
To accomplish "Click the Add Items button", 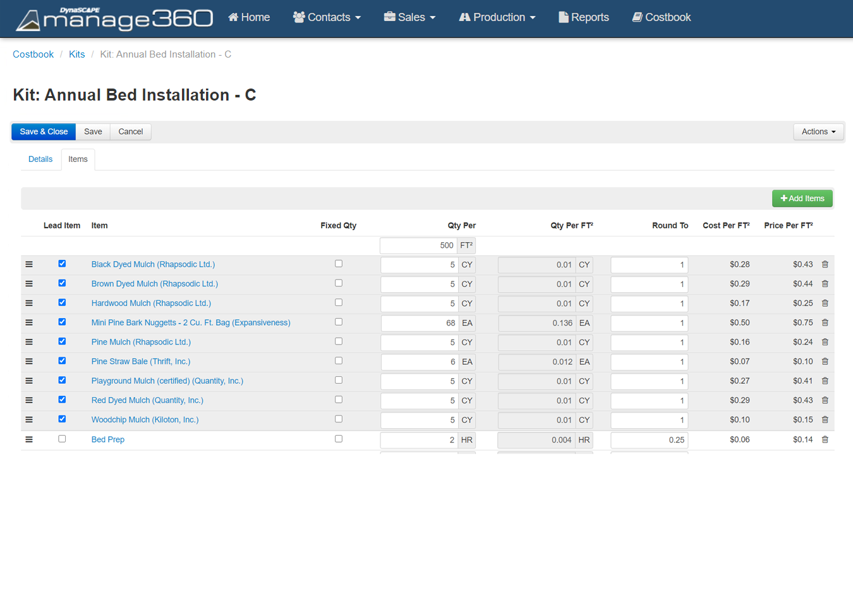I will [802, 199].
